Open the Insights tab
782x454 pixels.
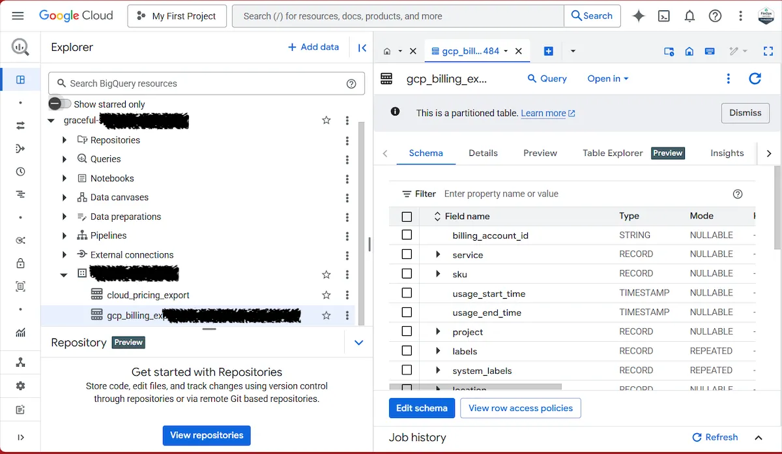[727, 153]
